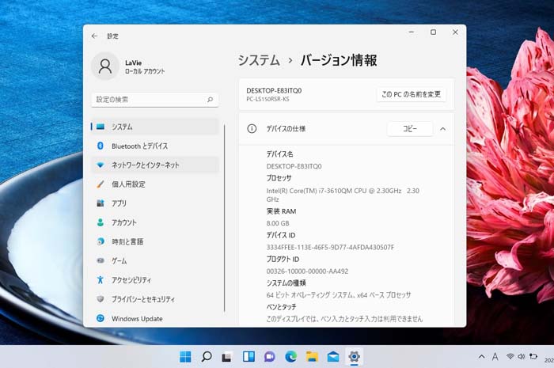Show hidden icons tray chevron
This screenshot has height=368, width=554.
pos(481,357)
